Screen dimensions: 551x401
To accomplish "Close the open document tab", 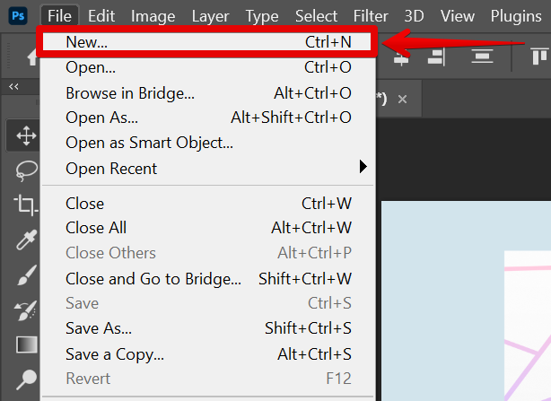I will click(403, 99).
